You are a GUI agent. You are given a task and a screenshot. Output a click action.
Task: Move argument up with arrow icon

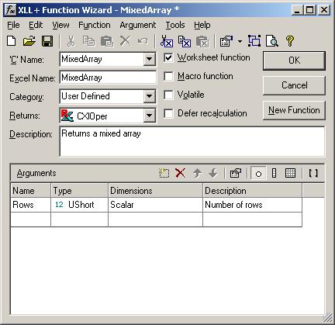pyautogui.click(x=198, y=173)
